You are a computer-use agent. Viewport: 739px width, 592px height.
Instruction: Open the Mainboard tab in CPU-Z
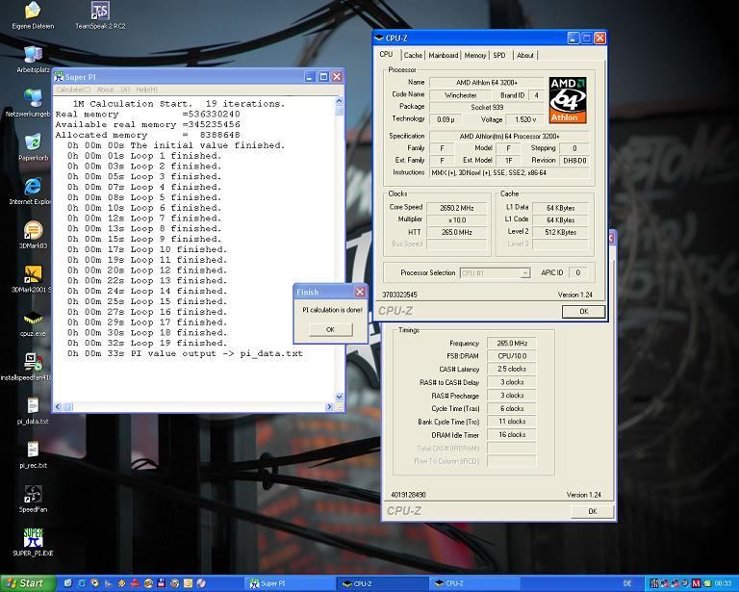443,55
